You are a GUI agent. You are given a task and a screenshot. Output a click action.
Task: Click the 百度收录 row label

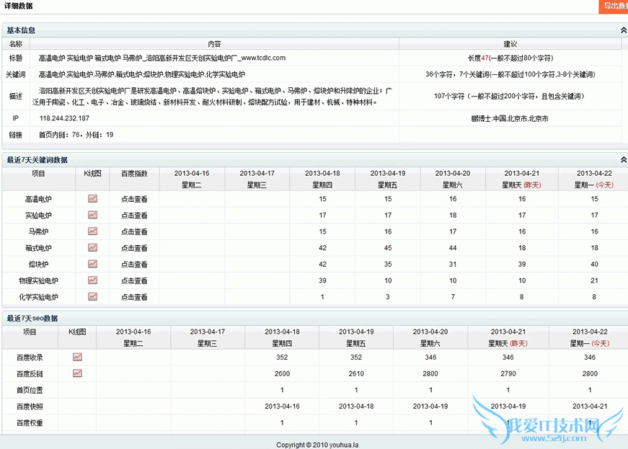(x=30, y=357)
